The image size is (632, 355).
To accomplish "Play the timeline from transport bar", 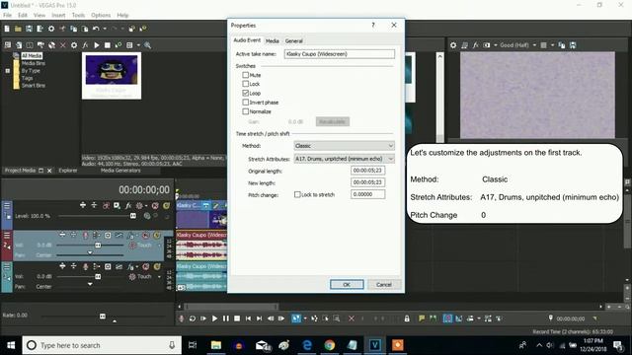I will 214,319.
